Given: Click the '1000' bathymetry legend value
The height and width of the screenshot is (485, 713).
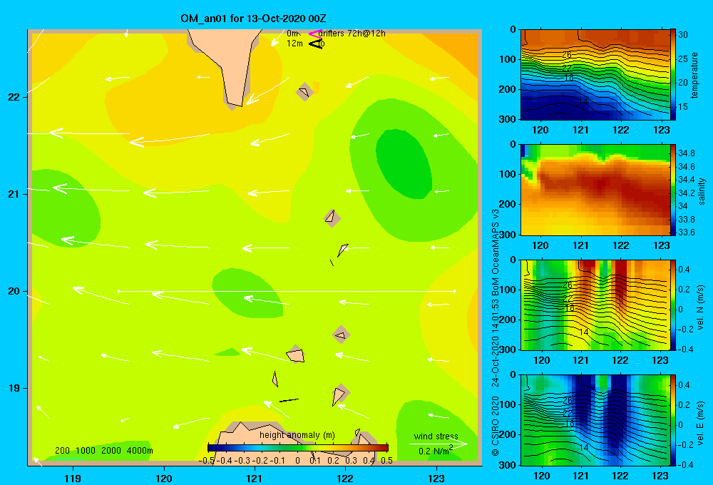Looking at the screenshot, I should pyautogui.click(x=86, y=451).
